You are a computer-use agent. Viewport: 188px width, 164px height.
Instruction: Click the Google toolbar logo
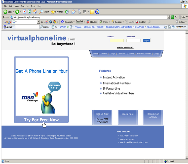[8, 22]
